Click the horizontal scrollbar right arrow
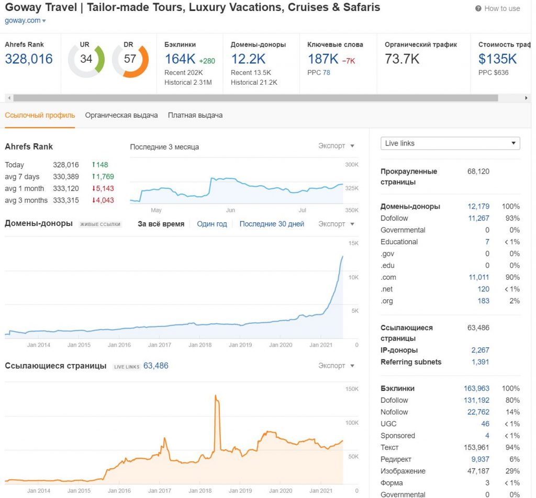 point(526,98)
